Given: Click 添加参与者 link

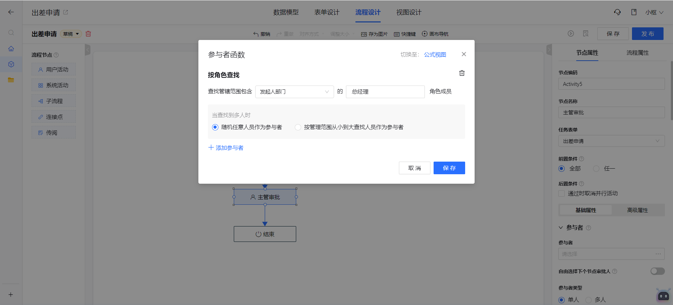Looking at the screenshot, I should (x=226, y=148).
